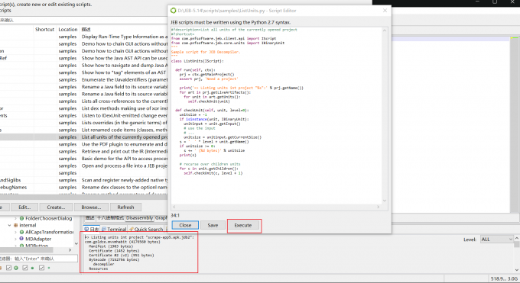Toggle the first filter checkbox below the tree
The width and height of the screenshot is (520, 283).
8,268
